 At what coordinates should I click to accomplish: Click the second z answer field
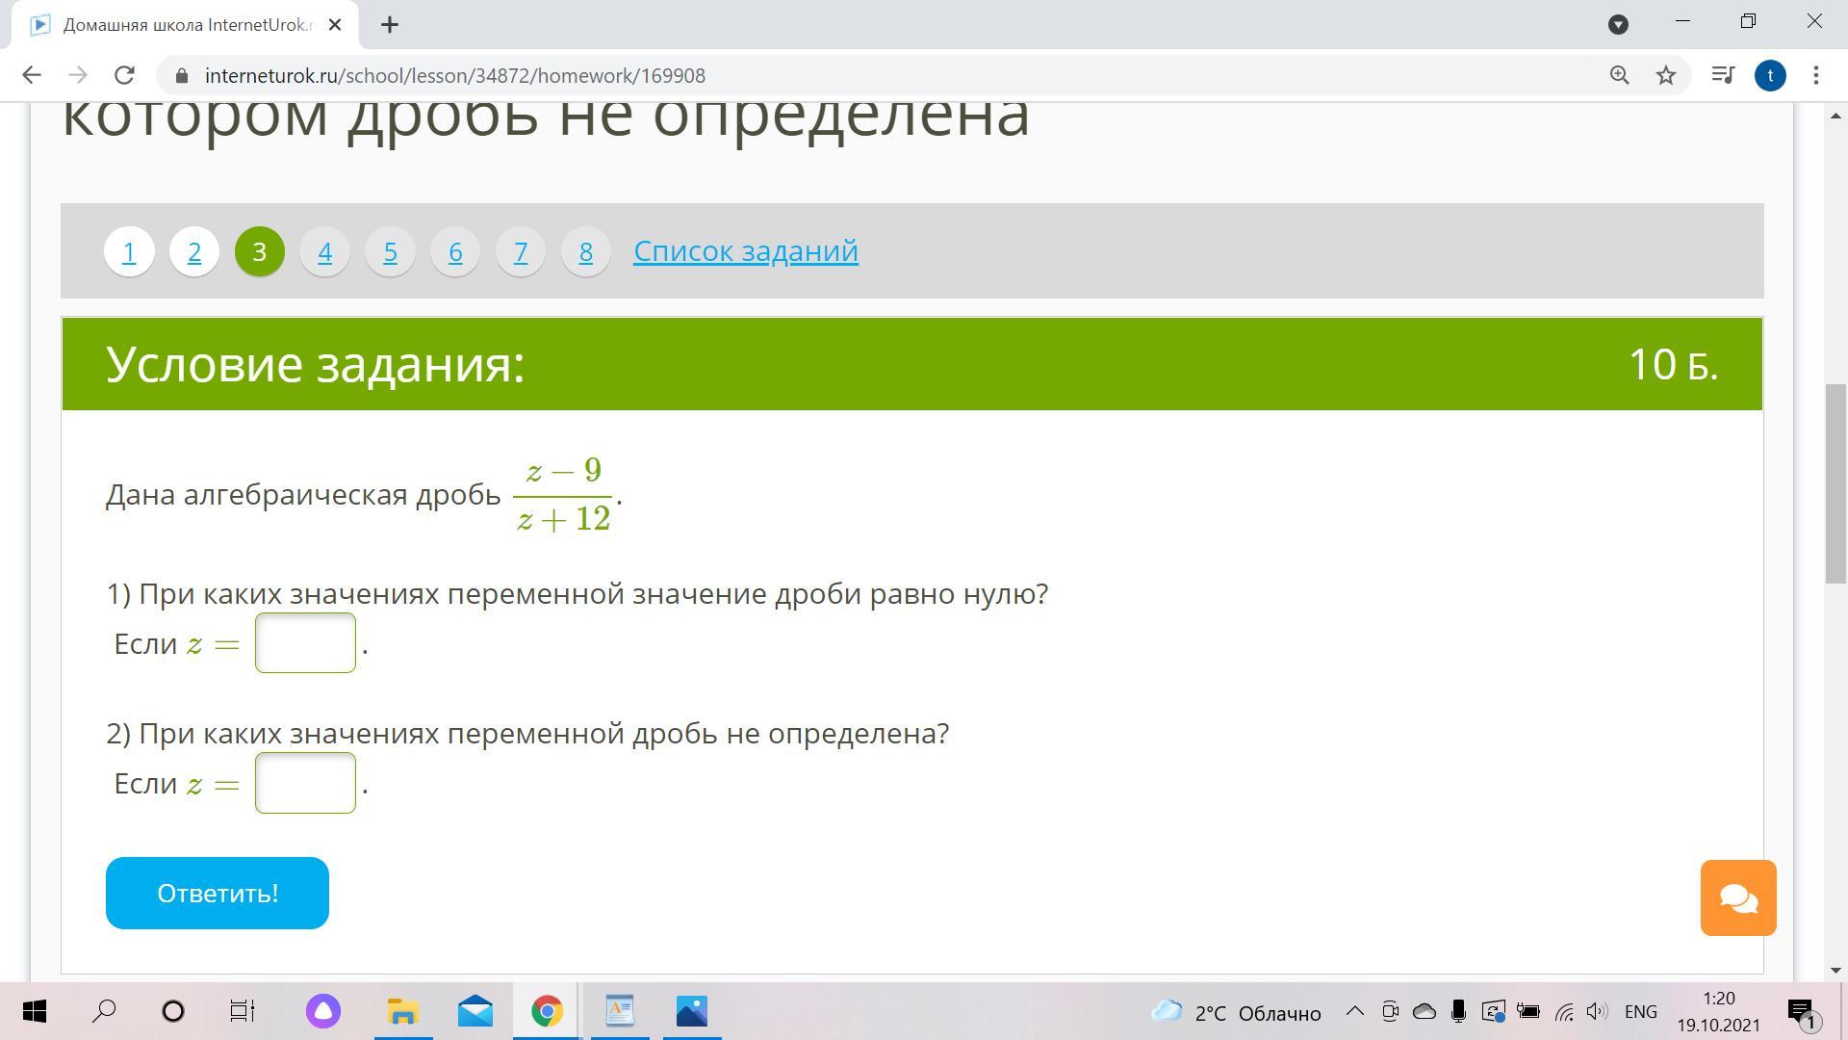tap(305, 783)
